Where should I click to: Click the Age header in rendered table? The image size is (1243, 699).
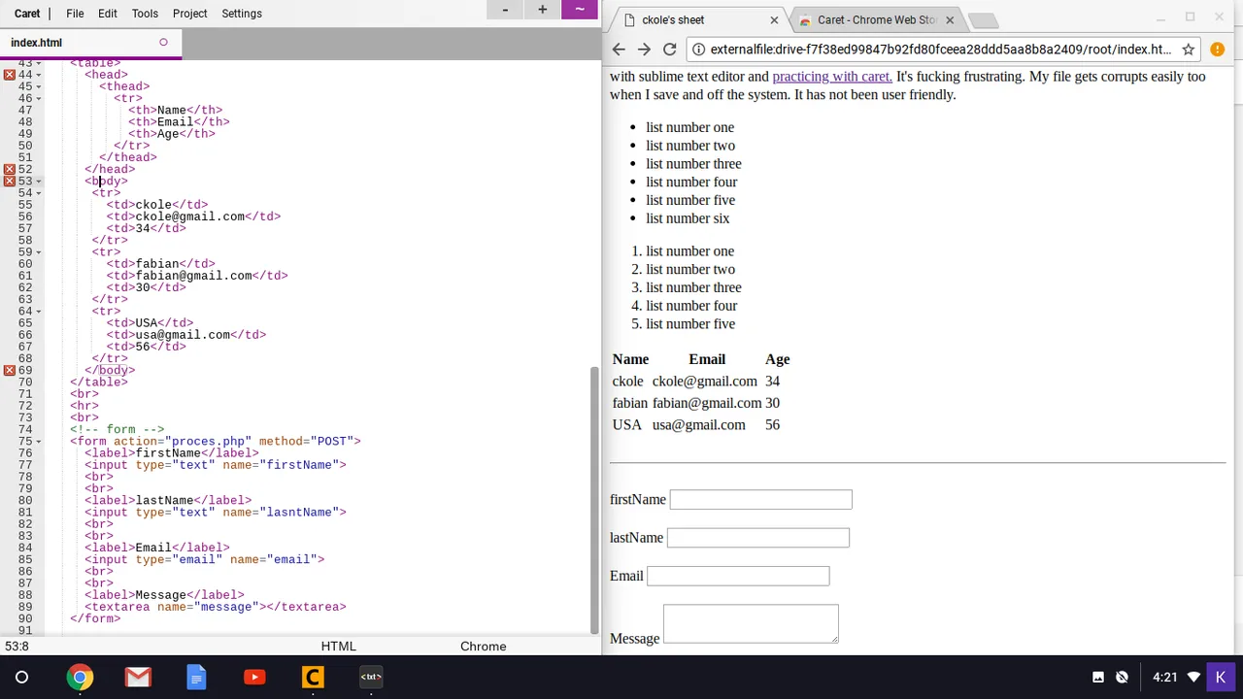(777, 359)
